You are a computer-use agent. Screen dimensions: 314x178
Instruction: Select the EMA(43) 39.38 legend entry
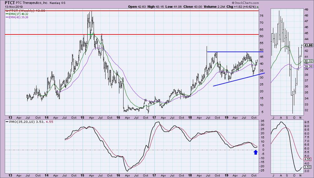click(17, 17)
